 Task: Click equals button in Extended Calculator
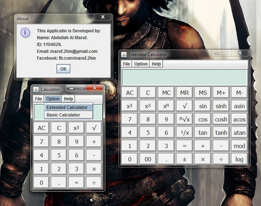click(185, 146)
